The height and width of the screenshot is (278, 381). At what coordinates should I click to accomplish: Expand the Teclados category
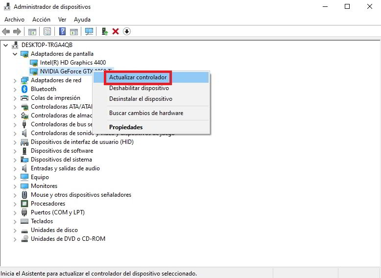(15, 221)
